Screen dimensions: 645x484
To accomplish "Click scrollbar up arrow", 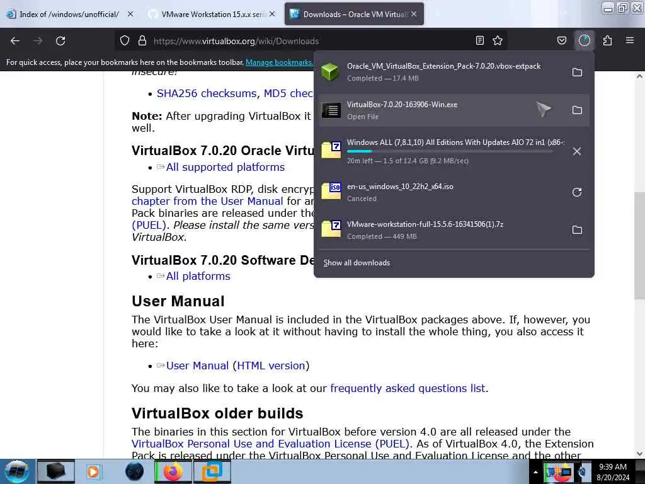I will [x=639, y=76].
